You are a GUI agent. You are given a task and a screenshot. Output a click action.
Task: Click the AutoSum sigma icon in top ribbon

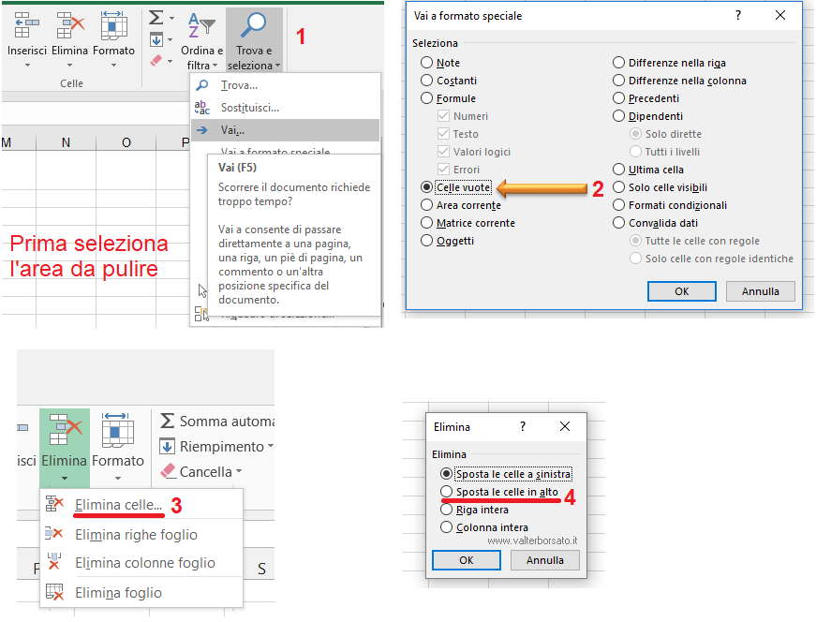156,18
